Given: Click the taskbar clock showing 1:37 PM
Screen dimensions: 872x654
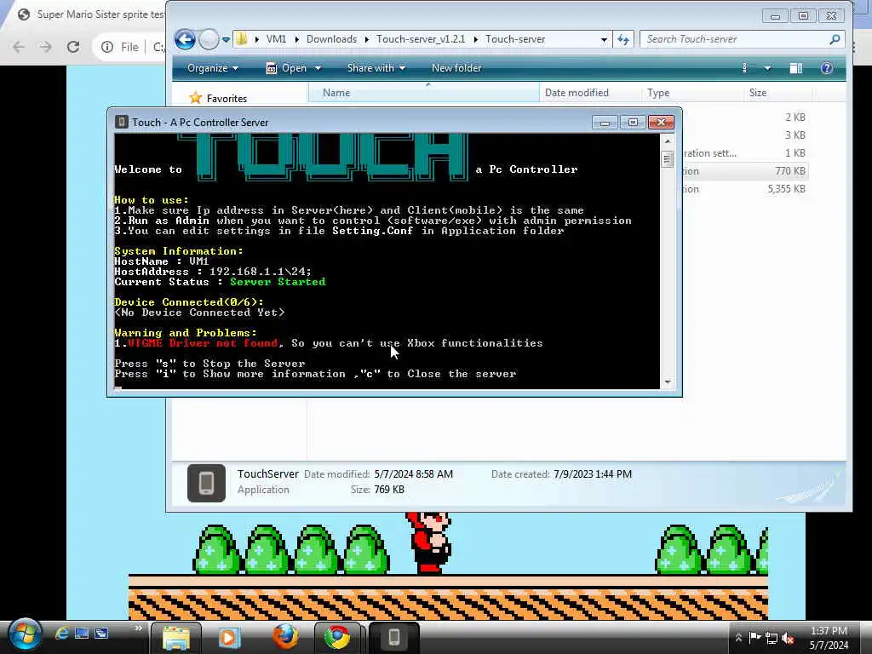Looking at the screenshot, I should click(829, 638).
